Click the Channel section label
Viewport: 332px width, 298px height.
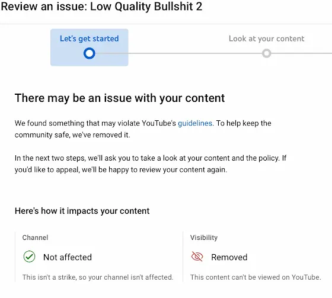coord(35,238)
